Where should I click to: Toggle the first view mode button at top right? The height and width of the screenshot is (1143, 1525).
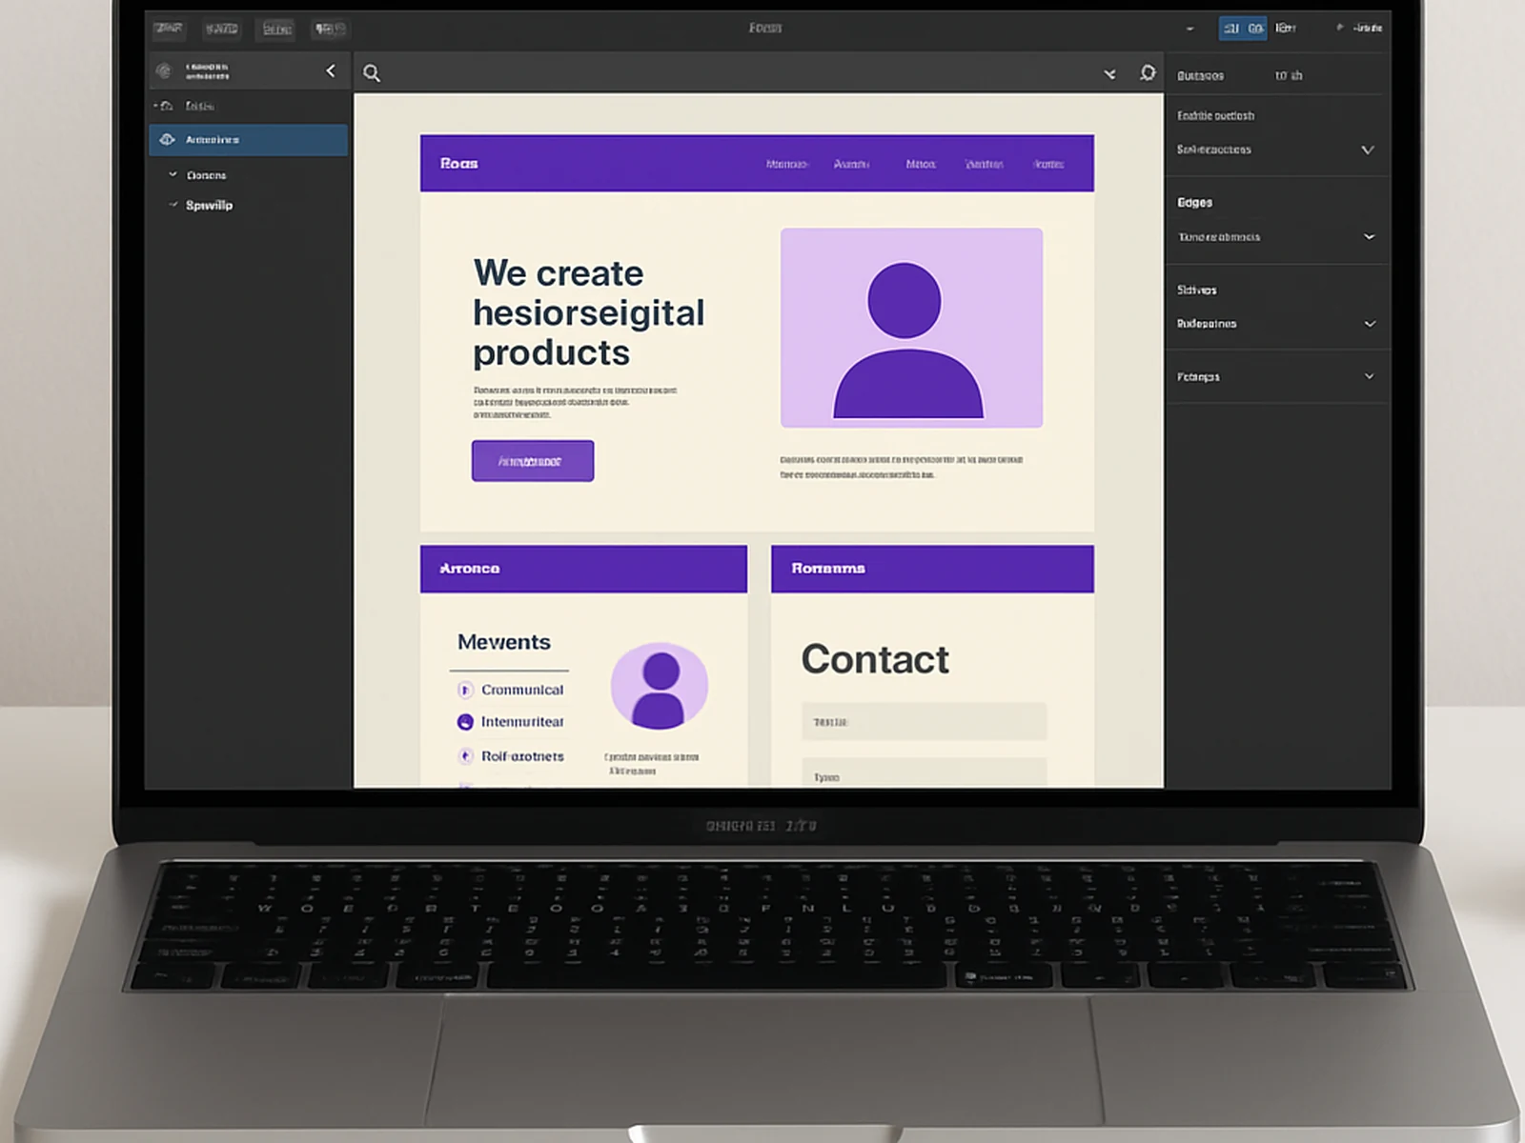coord(1231,28)
